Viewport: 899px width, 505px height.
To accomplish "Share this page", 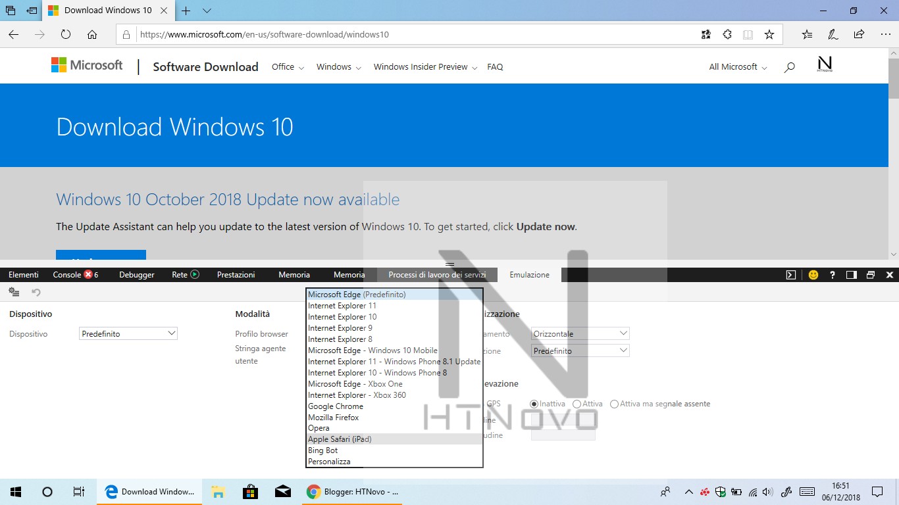I will [x=859, y=34].
